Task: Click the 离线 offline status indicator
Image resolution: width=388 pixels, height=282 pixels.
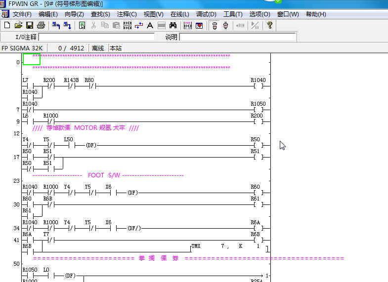Action: pos(98,48)
